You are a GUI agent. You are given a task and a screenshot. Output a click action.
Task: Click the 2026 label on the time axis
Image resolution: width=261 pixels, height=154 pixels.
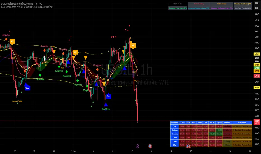pyautogui.click(x=73, y=151)
